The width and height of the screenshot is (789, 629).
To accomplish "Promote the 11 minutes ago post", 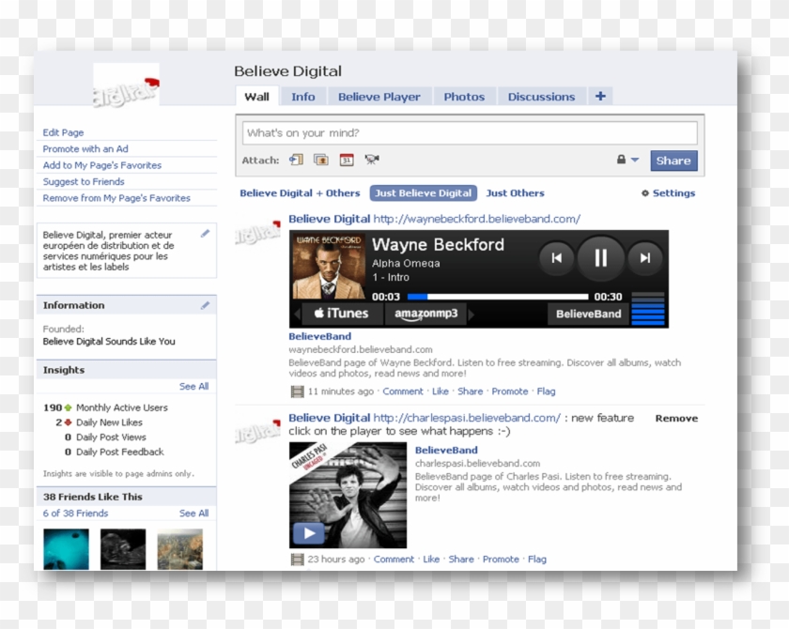I will (510, 391).
